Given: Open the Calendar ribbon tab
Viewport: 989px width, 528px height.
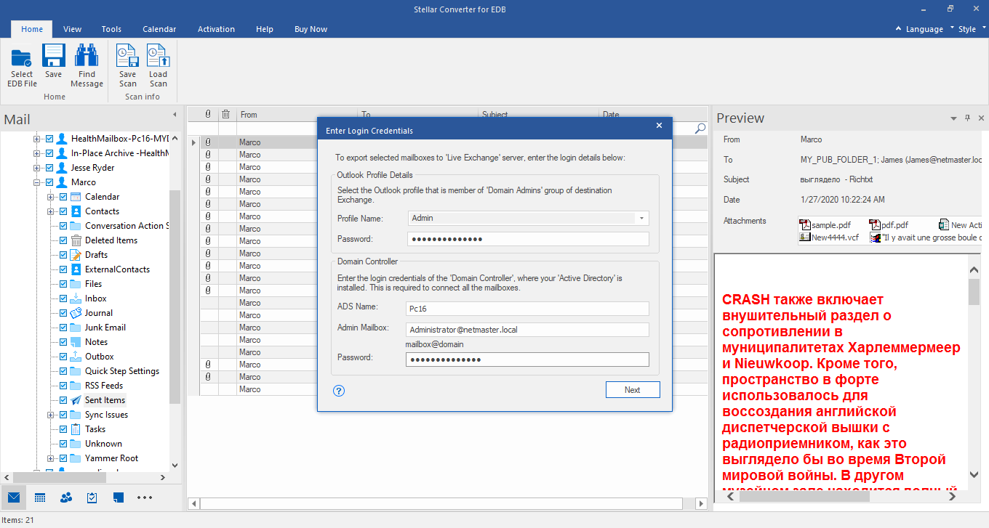Looking at the screenshot, I should pyautogui.click(x=159, y=29).
